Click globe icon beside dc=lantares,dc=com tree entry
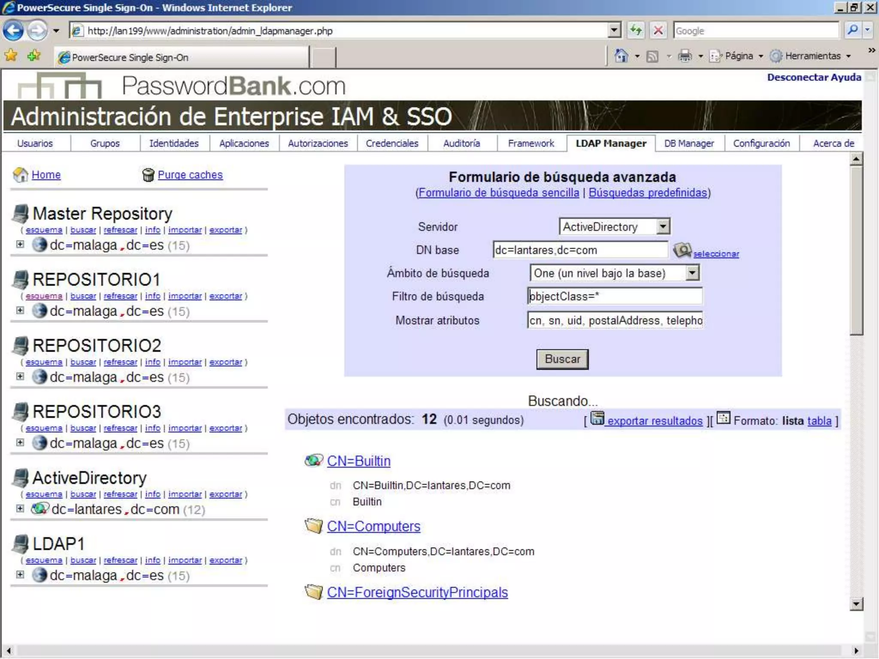The height and width of the screenshot is (659, 879). (40, 509)
